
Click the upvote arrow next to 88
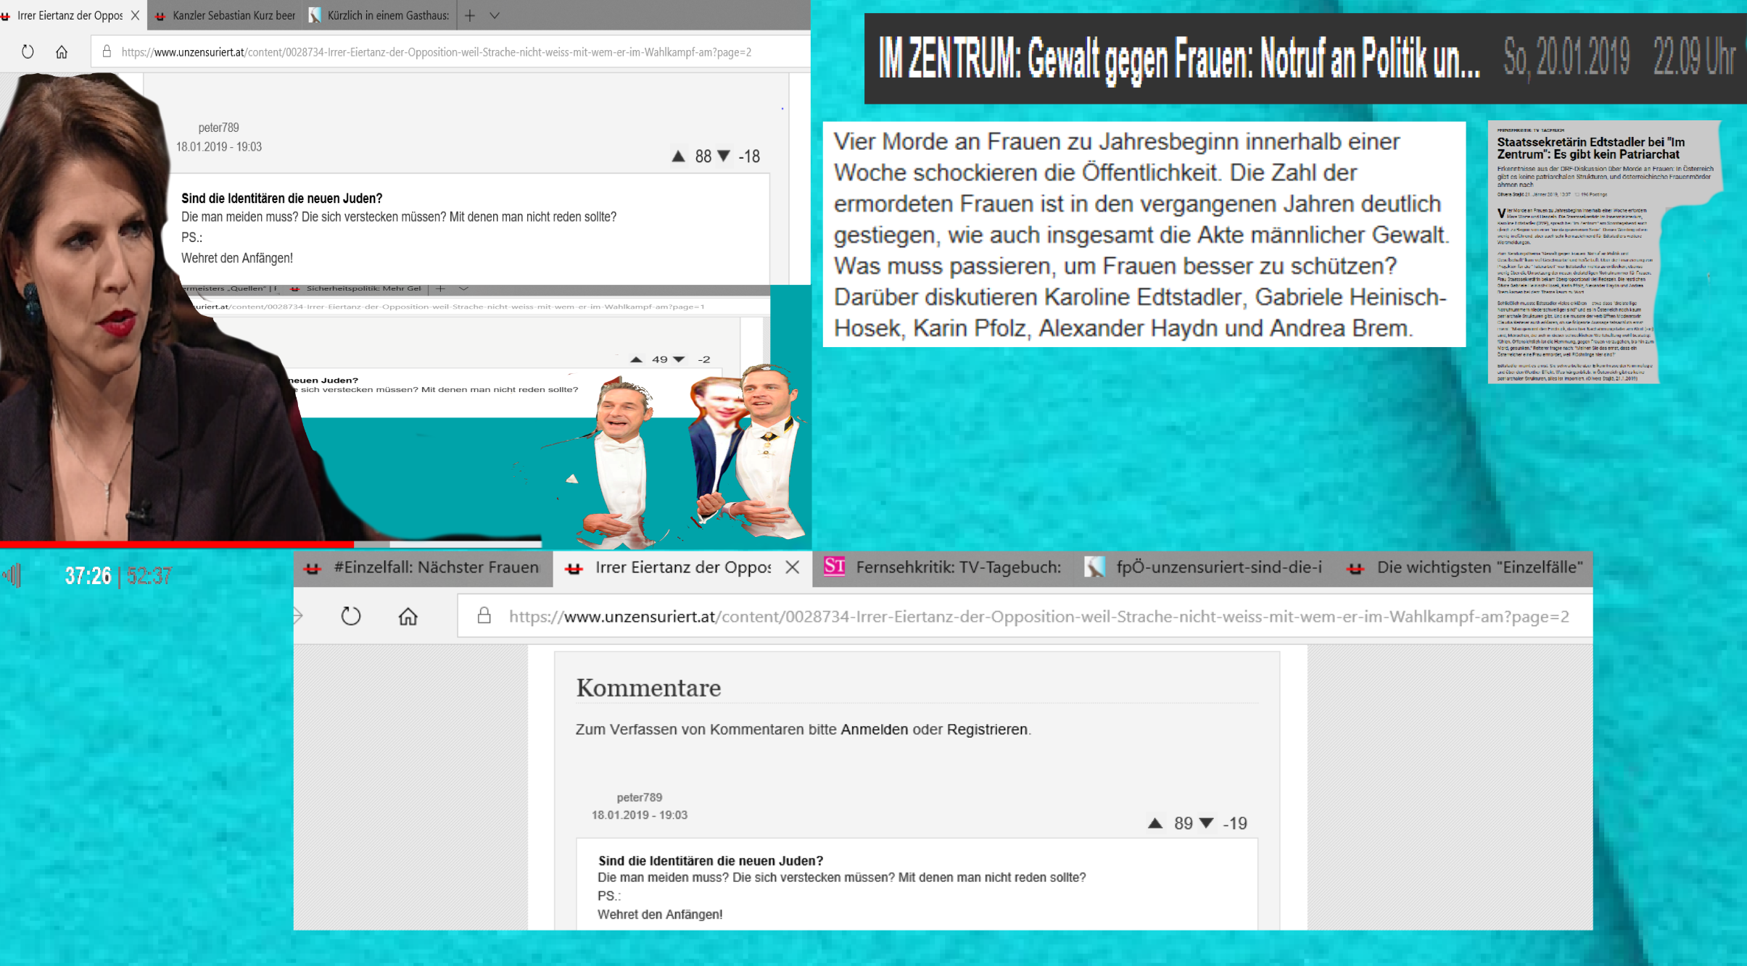[x=678, y=156]
